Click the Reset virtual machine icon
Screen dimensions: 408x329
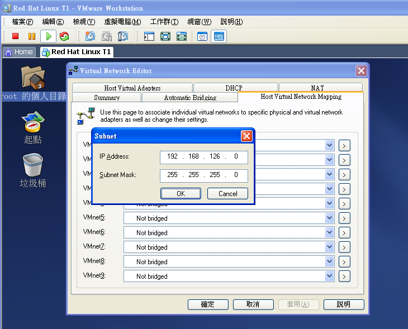[x=64, y=36]
